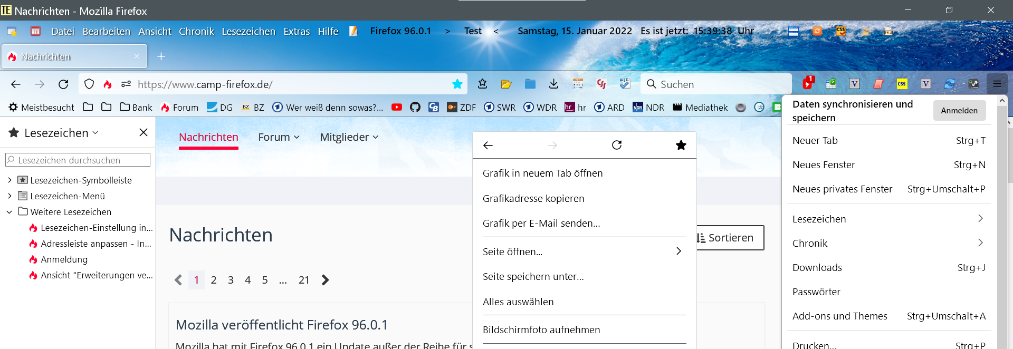Click reload button in the navigation toolbar

63,84
